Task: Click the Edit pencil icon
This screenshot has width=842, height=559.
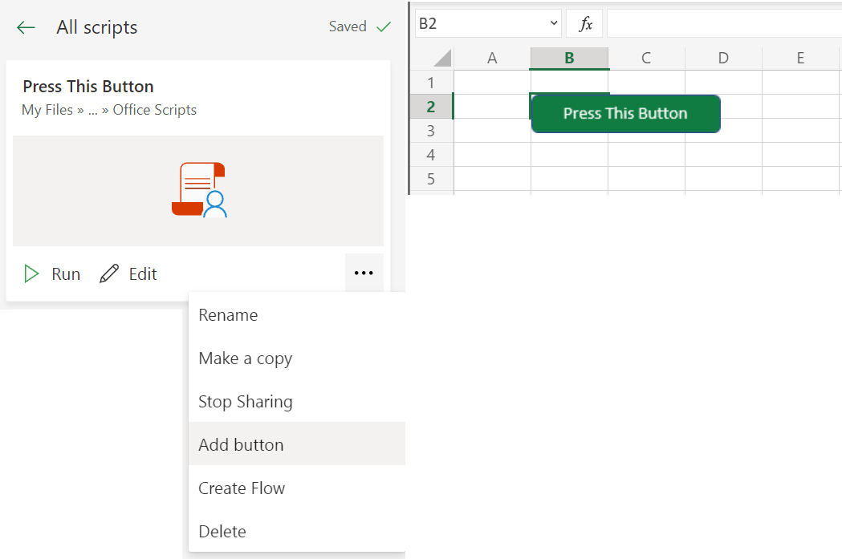Action: [x=108, y=274]
